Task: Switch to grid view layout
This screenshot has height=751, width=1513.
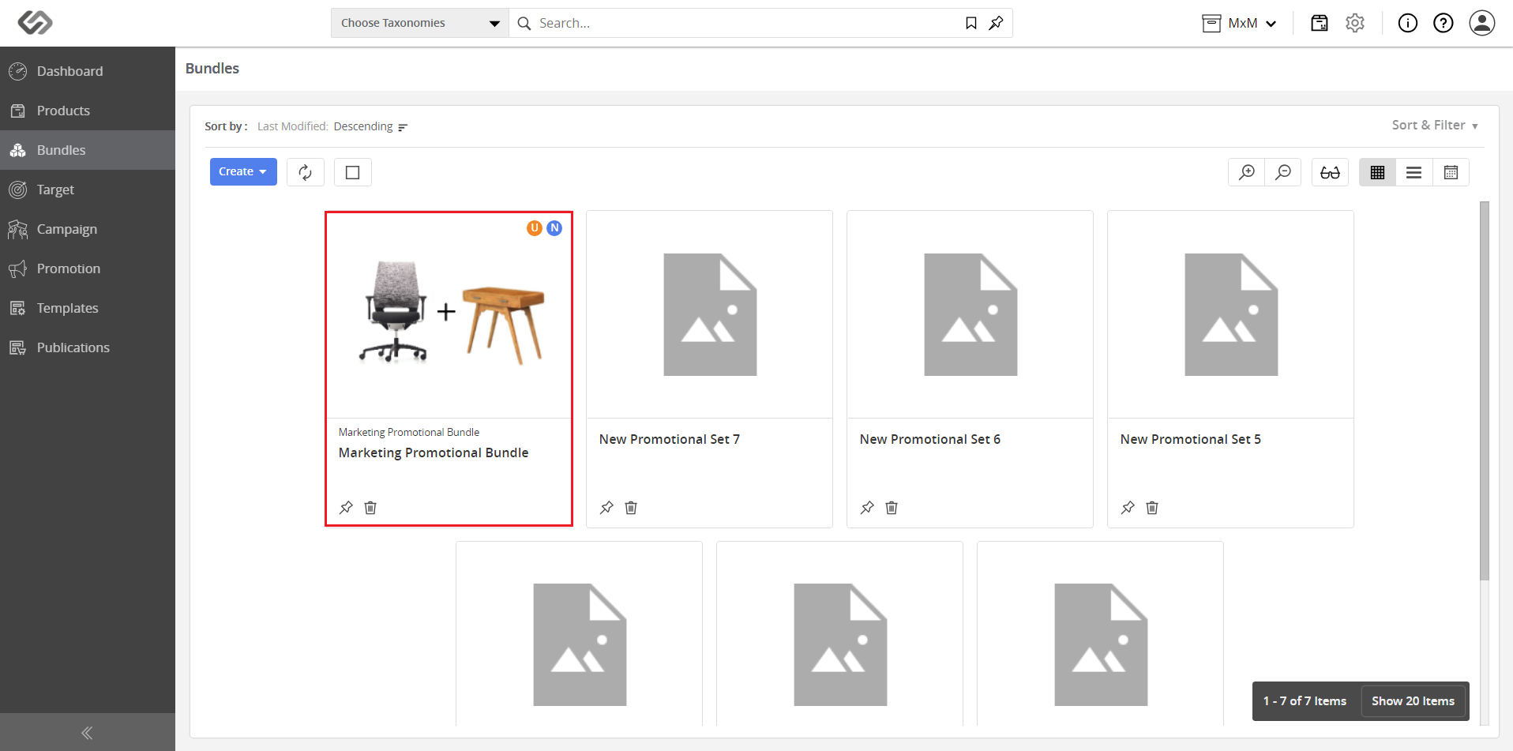Action: (1377, 172)
